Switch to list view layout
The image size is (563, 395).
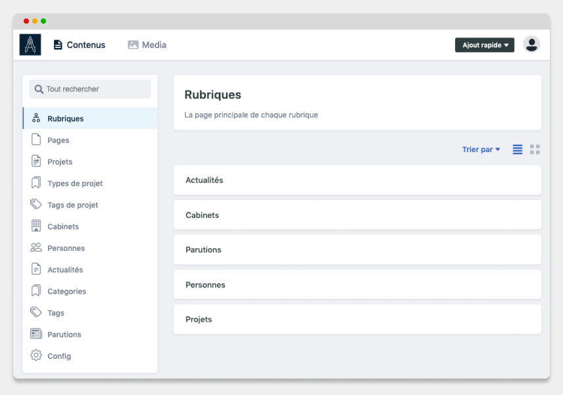tap(518, 149)
